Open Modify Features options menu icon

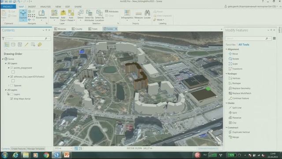(x=274, y=38)
